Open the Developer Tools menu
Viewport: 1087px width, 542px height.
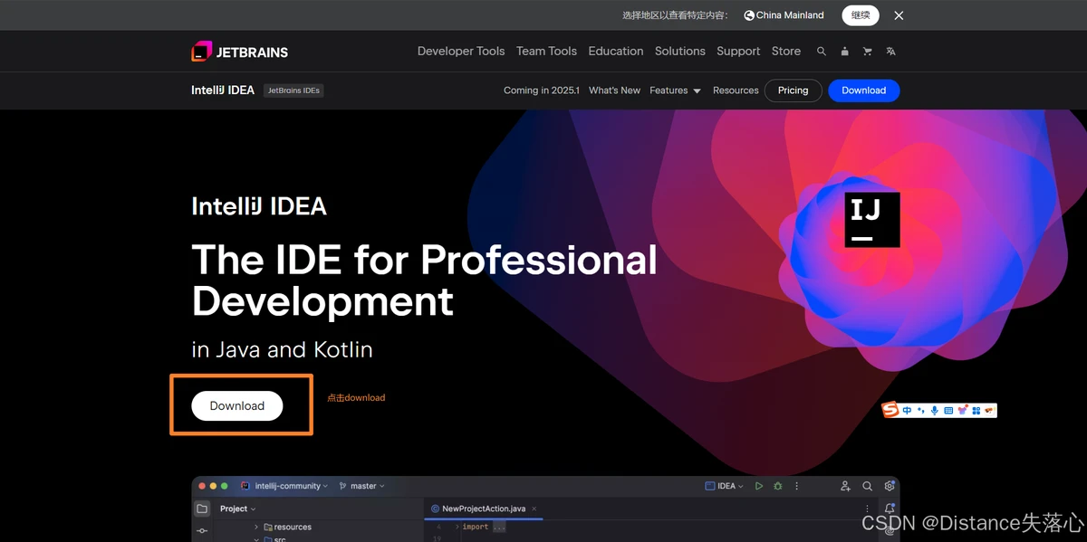460,52
